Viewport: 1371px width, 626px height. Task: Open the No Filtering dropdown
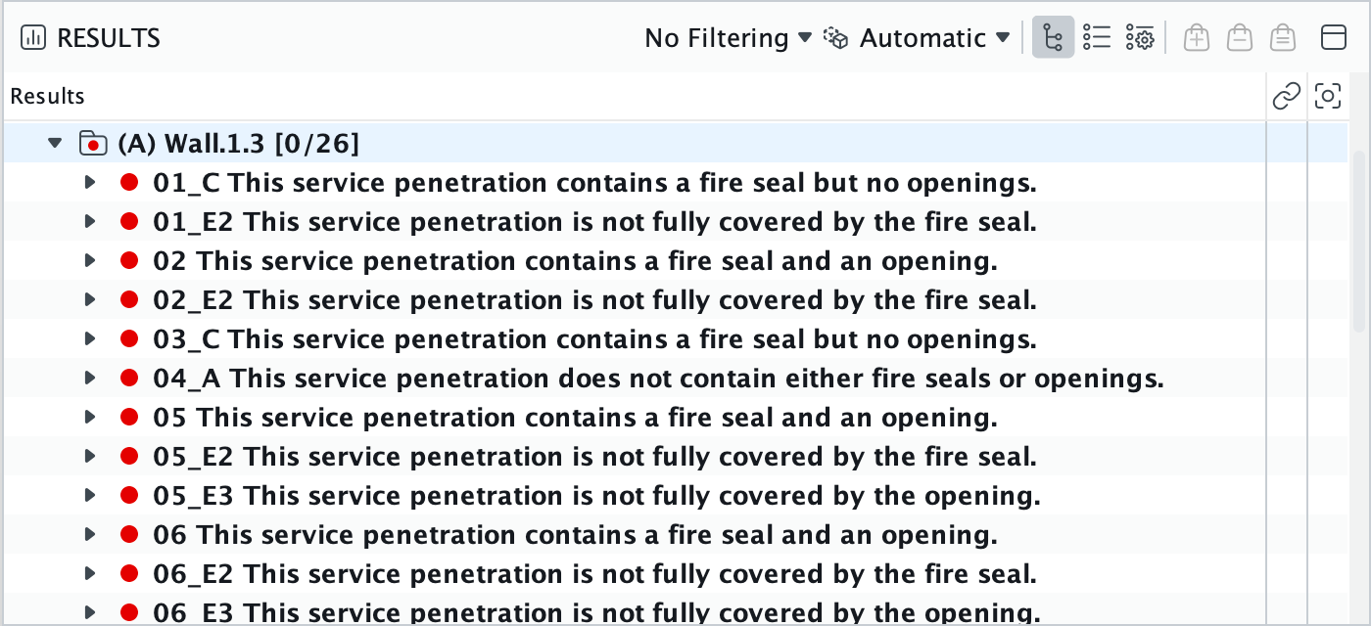pyautogui.click(x=729, y=38)
